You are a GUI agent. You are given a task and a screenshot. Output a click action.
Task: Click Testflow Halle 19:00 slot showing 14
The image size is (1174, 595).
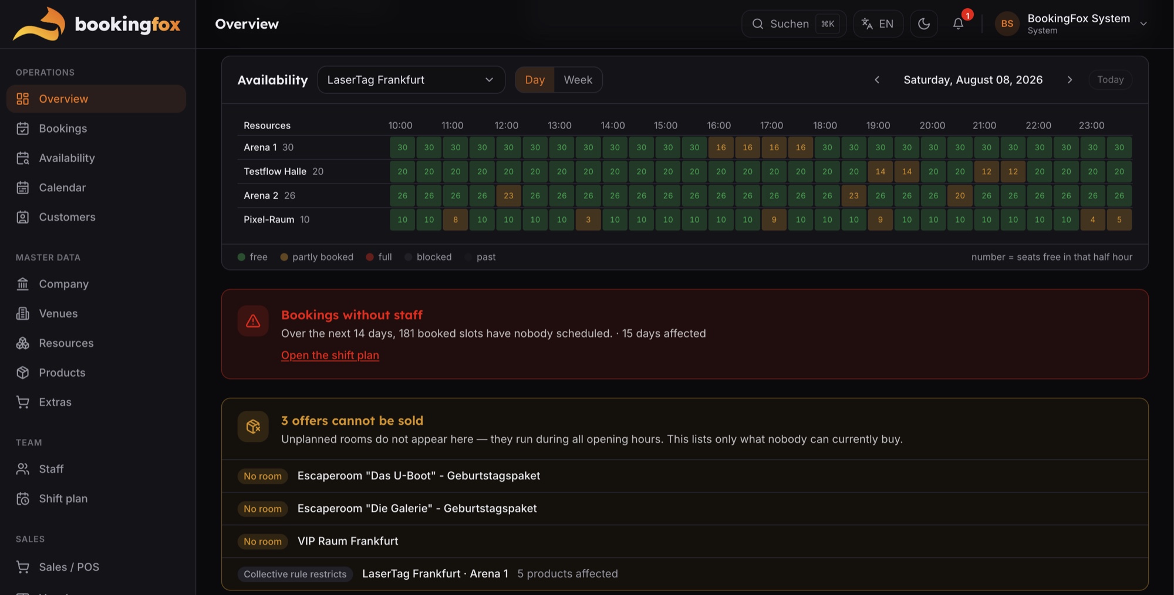[x=880, y=171]
